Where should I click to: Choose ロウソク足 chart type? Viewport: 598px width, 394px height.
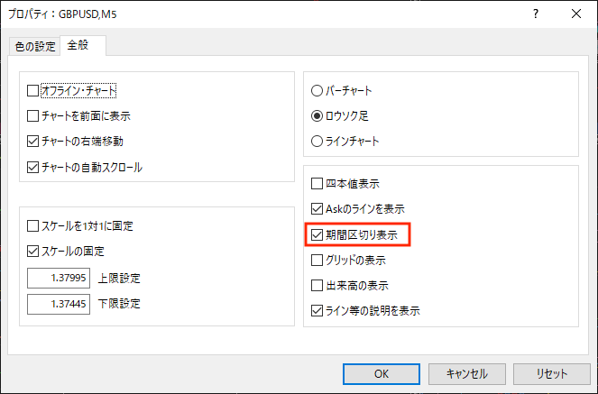(x=317, y=115)
